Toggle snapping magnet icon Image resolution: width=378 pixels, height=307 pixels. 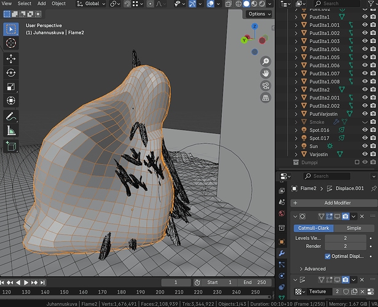[127, 4]
